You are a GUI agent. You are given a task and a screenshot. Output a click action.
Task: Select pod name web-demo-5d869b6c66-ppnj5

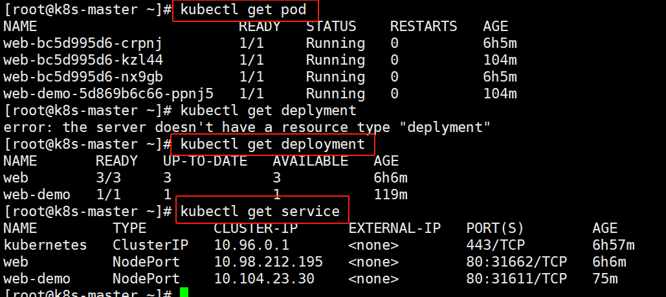tap(108, 93)
